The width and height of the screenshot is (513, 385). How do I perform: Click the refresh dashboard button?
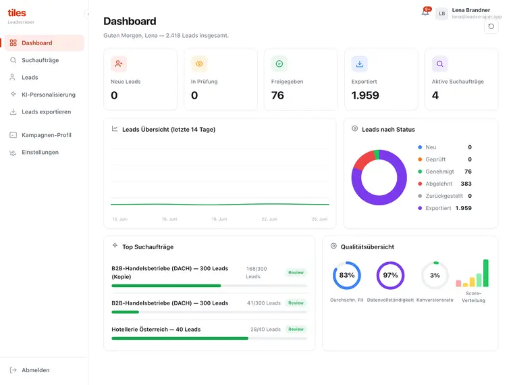click(491, 26)
